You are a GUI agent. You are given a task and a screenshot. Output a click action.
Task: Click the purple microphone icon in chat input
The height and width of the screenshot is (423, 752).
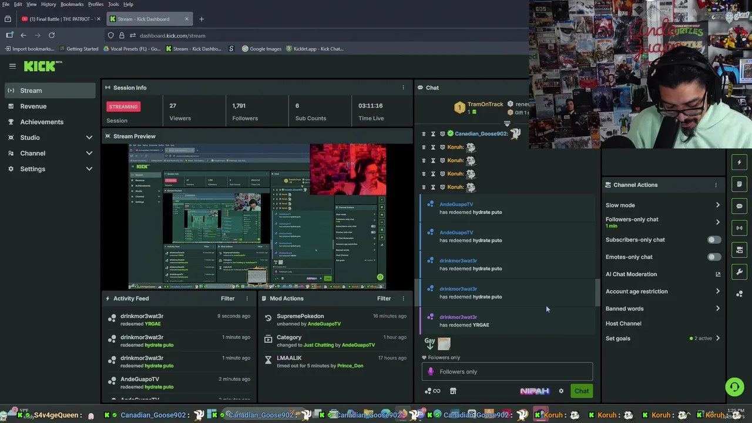tap(431, 371)
